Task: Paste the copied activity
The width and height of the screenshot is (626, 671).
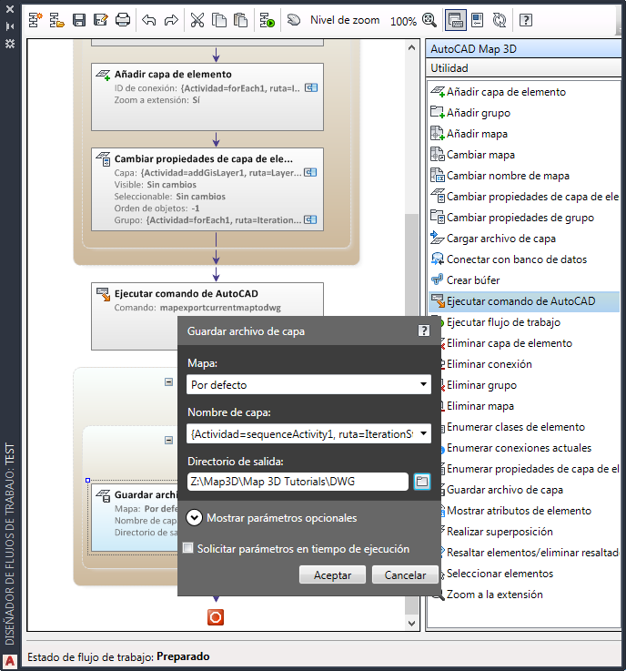Action: (x=241, y=20)
